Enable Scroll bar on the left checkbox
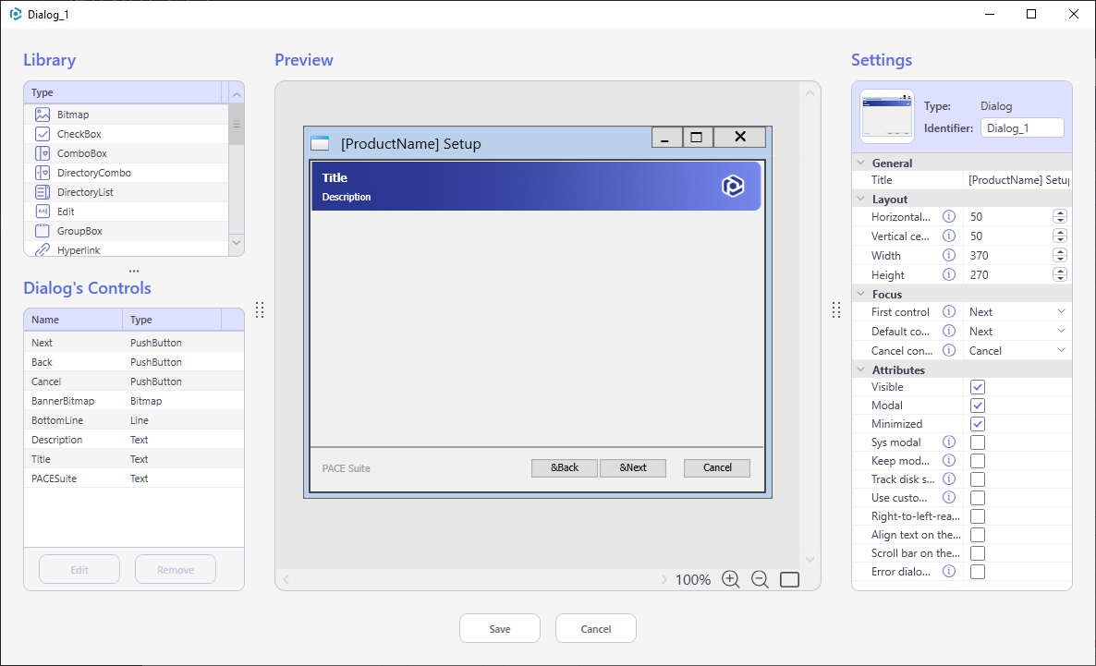 [x=977, y=553]
